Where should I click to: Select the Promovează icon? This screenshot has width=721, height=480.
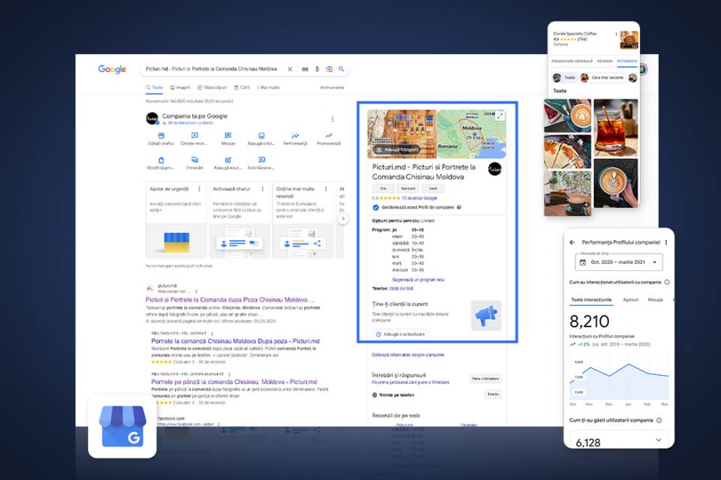coord(329,134)
